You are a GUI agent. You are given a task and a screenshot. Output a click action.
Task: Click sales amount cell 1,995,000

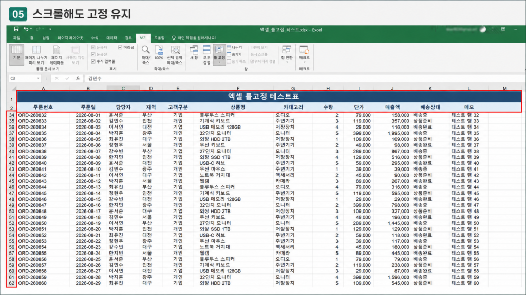pos(392,133)
